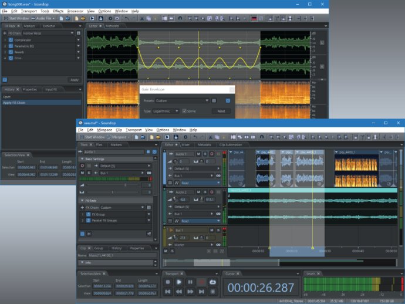This screenshot has width=405, height=304.
Task: Solo the Bus 1 track
Action: [x=218, y=230]
